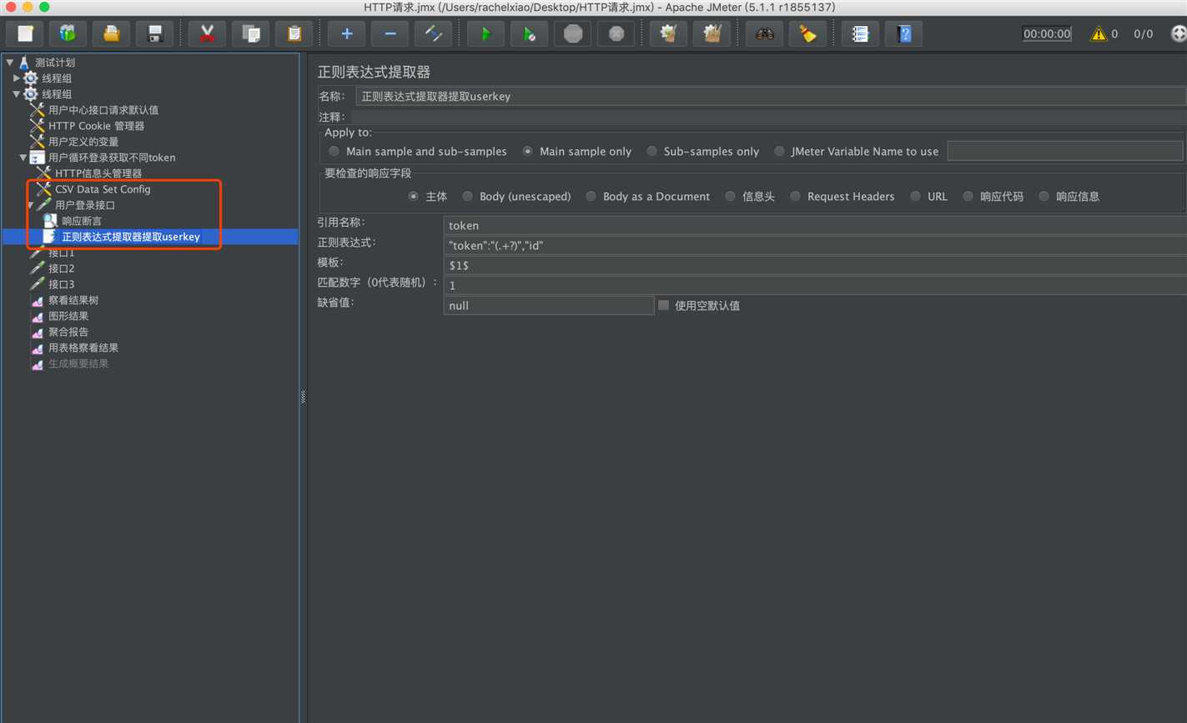This screenshot has width=1187, height=723.
Task: Click the 模板 $1$ field
Action: (x=815, y=265)
